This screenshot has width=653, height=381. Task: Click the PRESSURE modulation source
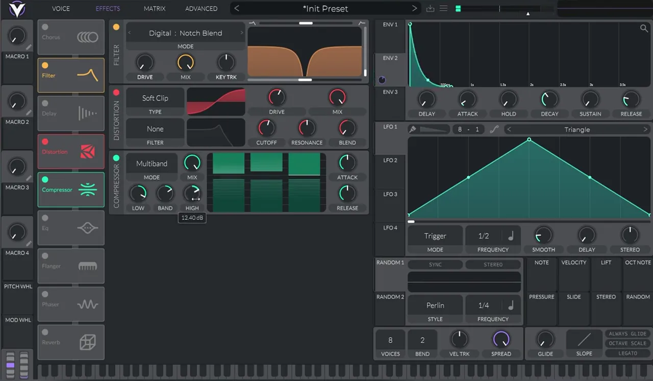541,308
